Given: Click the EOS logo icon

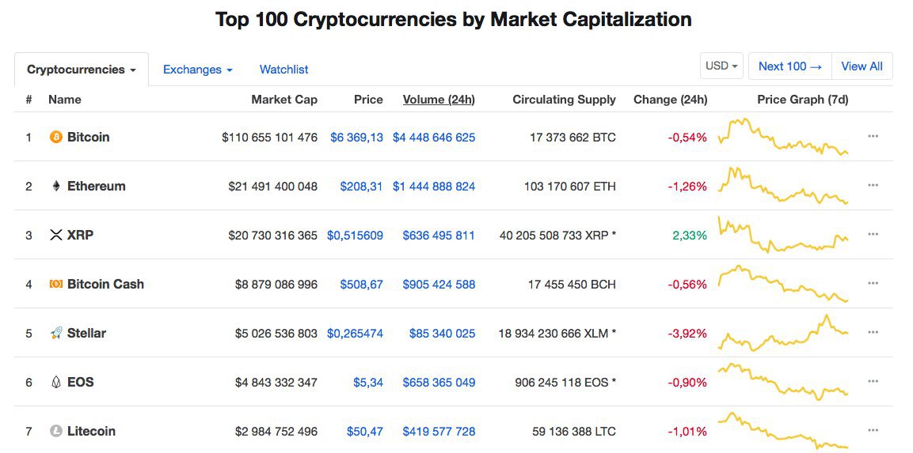Looking at the screenshot, I should tap(56, 382).
